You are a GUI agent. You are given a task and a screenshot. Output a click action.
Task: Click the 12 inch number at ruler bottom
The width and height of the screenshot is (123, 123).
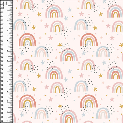click(7, 121)
